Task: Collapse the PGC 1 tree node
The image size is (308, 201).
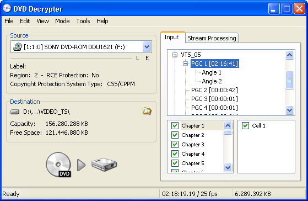Action: pyautogui.click(x=185, y=64)
